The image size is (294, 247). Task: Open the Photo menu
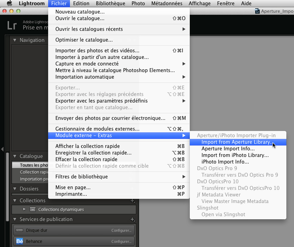point(138,3)
